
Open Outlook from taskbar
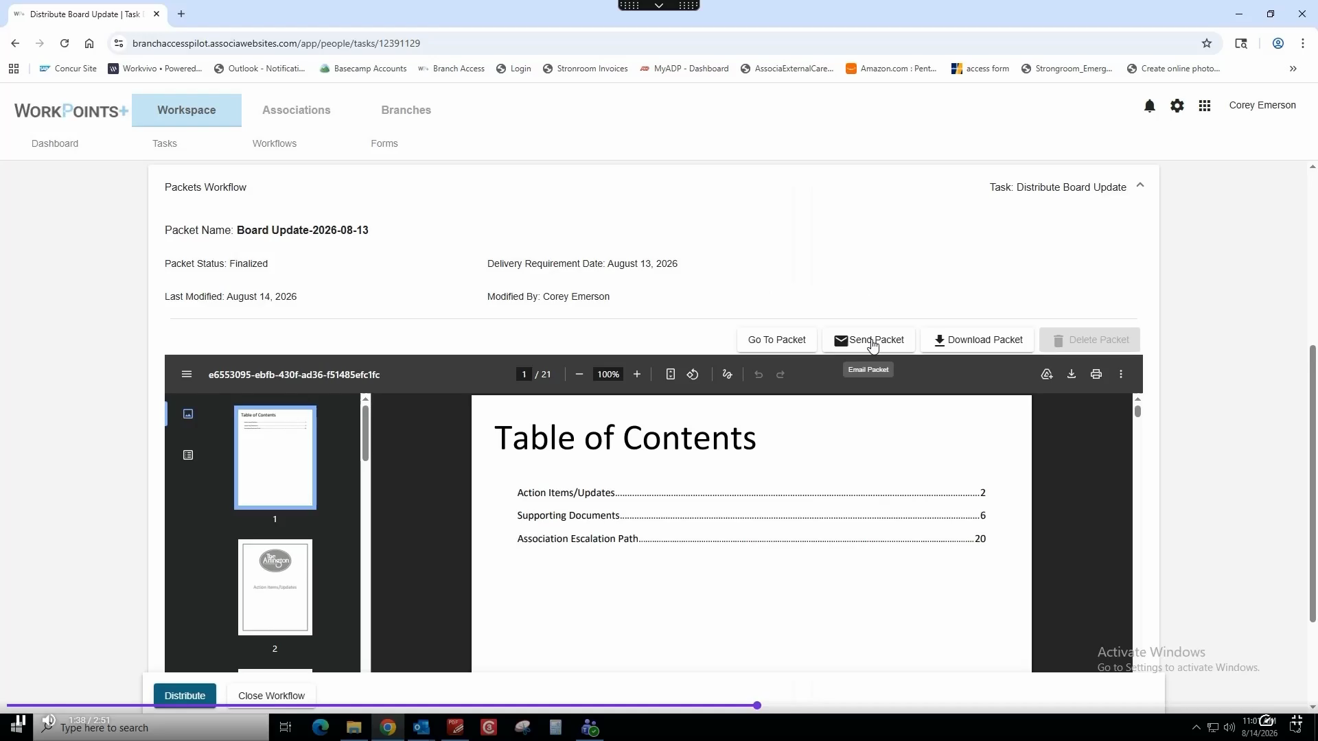click(x=421, y=727)
